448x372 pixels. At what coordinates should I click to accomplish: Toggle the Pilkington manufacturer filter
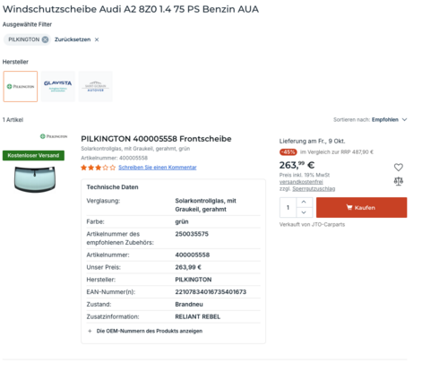pos(21,86)
